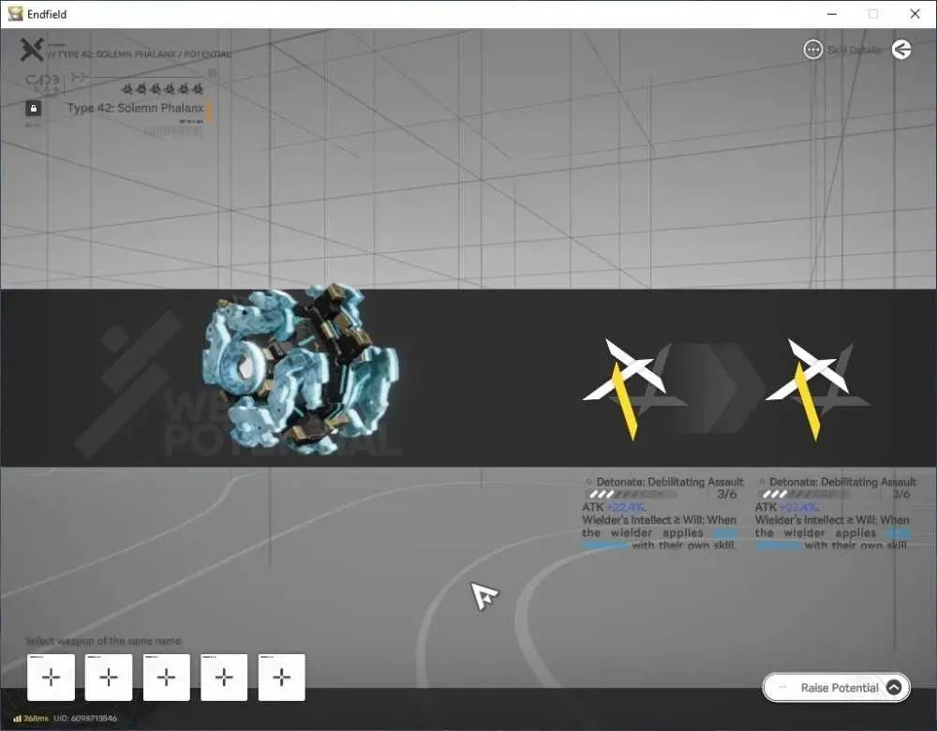The width and height of the screenshot is (937, 731).
Task: Click the Solemn Phalanx weapon model
Action: tap(301, 370)
